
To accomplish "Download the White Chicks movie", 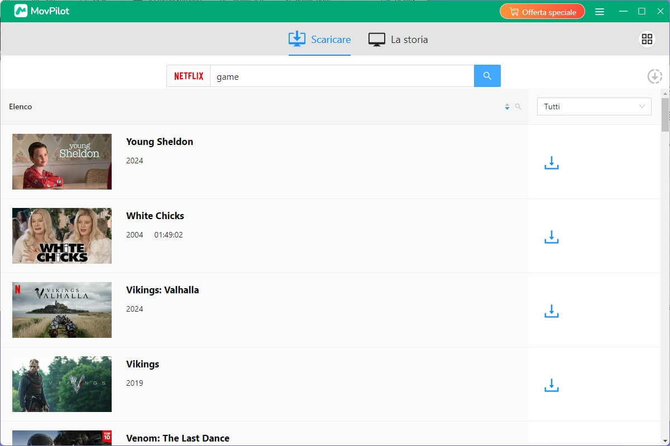I will coord(551,237).
